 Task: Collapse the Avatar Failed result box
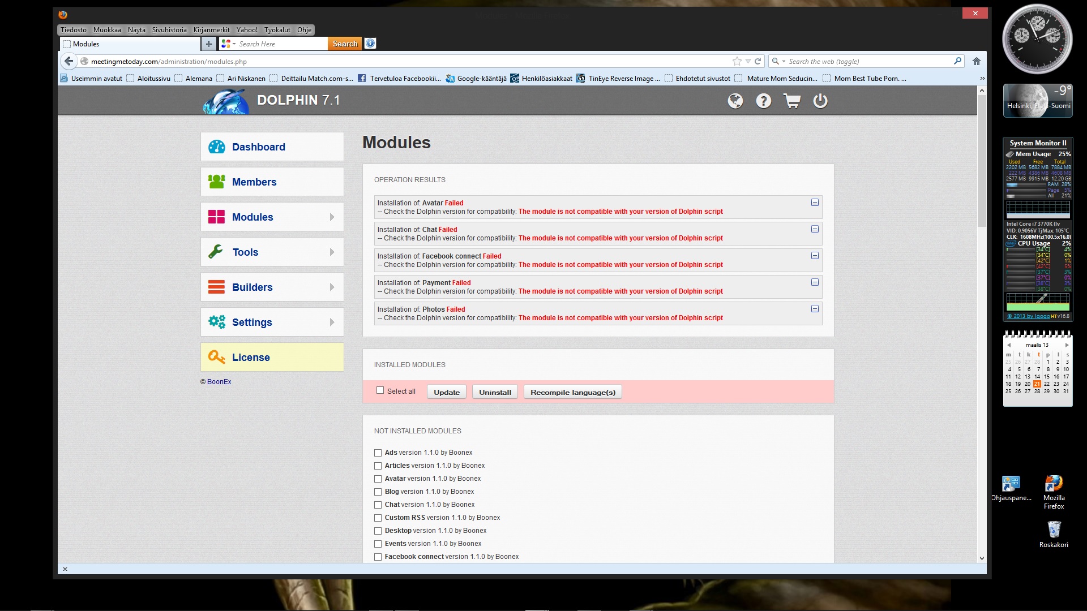click(x=815, y=203)
